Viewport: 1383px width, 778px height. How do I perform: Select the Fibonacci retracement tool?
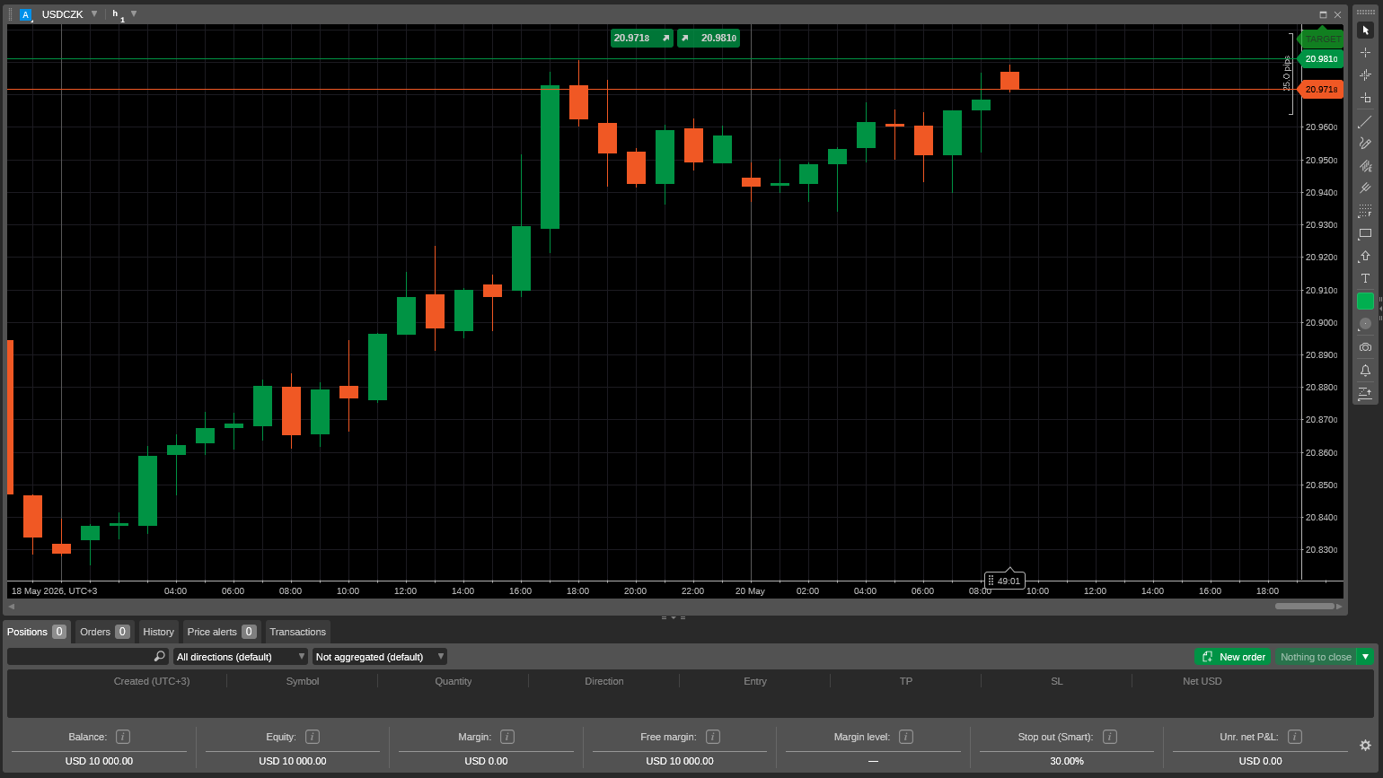[1365, 211]
